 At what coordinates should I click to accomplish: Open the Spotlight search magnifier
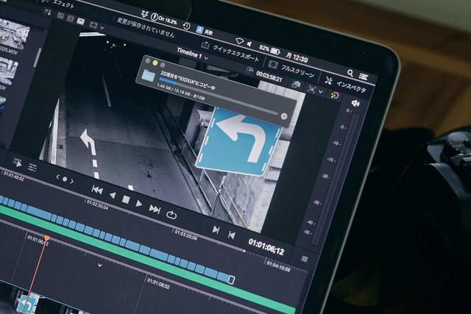pyautogui.click(x=350, y=73)
